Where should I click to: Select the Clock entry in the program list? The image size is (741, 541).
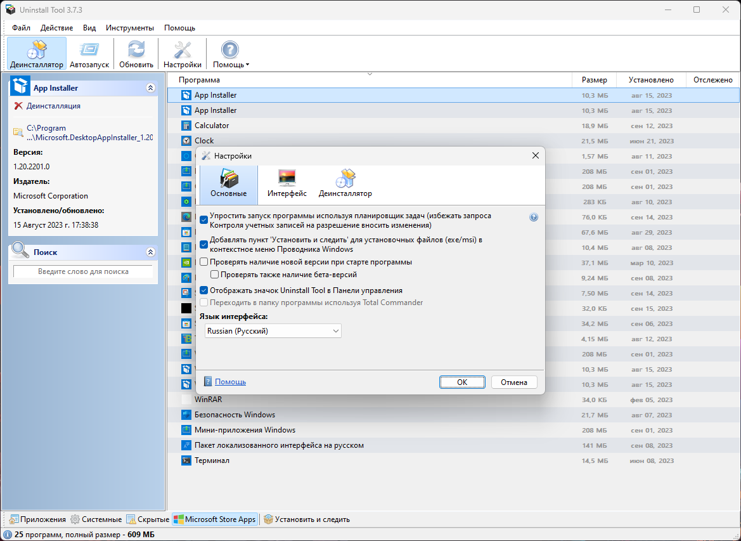click(x=204, y=140)
